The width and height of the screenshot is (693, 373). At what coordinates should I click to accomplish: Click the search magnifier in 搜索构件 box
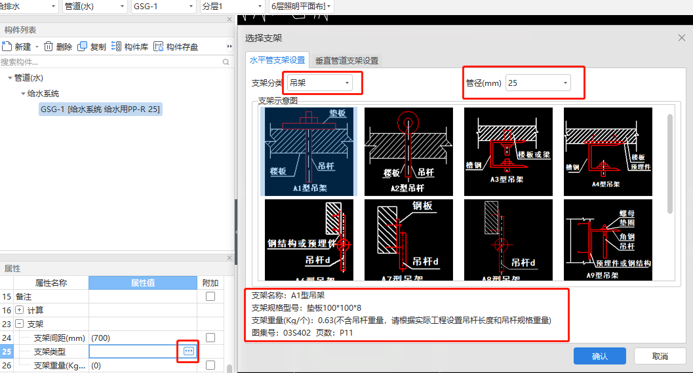point(226,62)
